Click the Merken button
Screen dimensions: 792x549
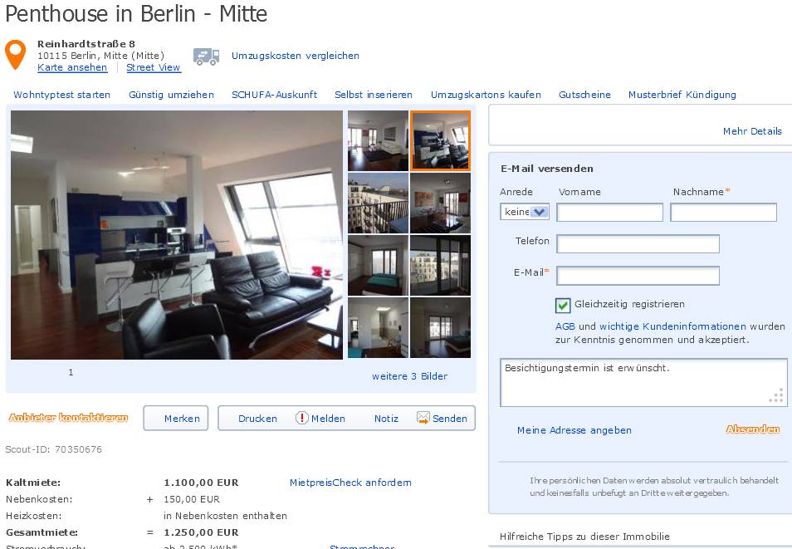click(x=176, y=418)
